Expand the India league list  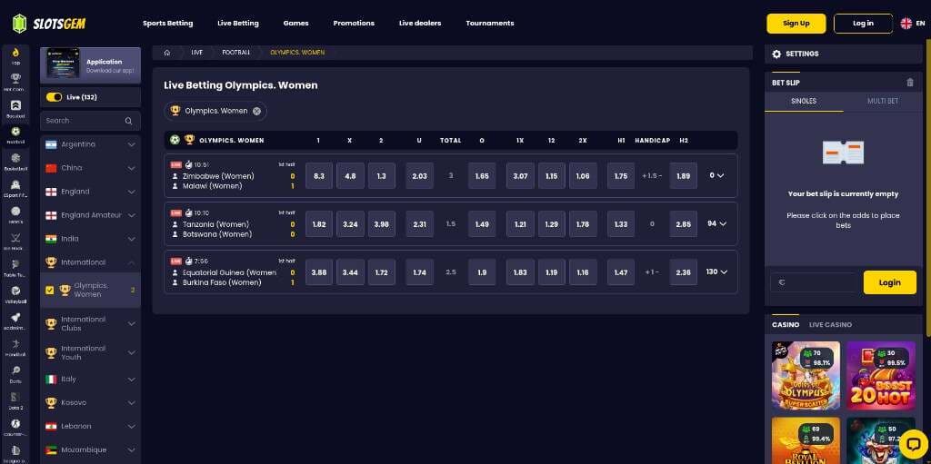coord(131,239)
